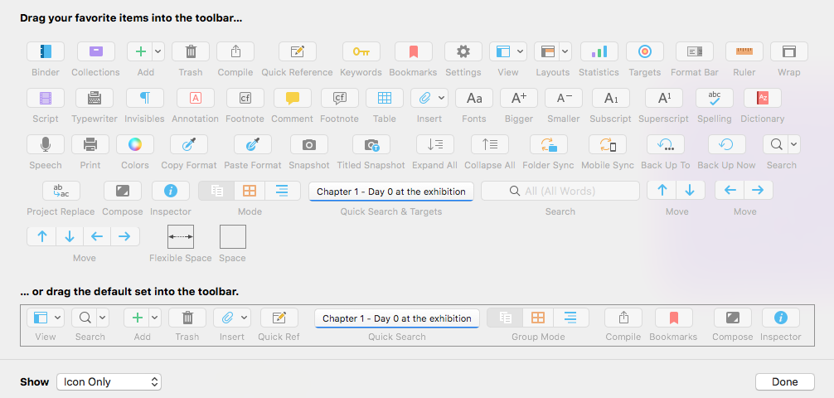Screen dimensions: 834x398
Task: Pick the Back Up Now icon
Action: (x=726, y=144)
